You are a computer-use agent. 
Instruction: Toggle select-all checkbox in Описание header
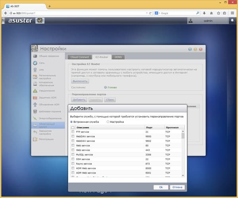tap(73, 128)
